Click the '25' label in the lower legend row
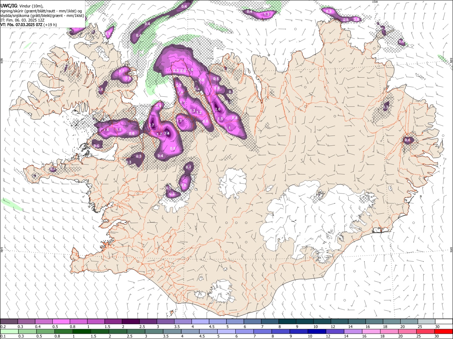The width and height of the screenshot is (453, 339). coord(419,337)
